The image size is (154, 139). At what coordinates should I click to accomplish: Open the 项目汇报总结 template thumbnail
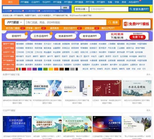click(x=47, y=88)
